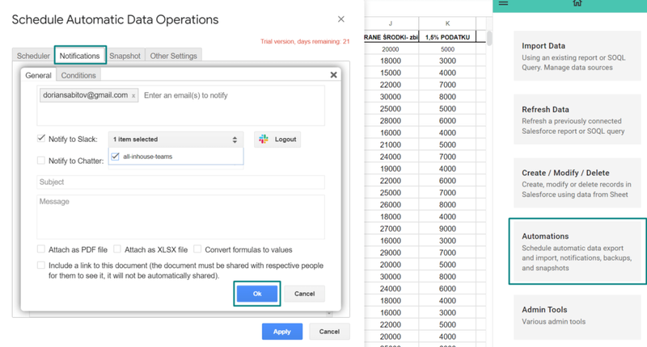Switch to the Conditions sub-tab
This screenshot has width=647, height=347.
point(78,75)
